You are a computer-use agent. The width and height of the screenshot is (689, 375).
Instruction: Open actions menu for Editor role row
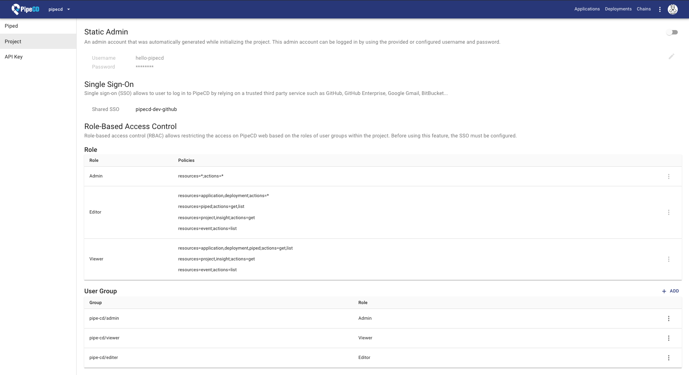[669, 212]
